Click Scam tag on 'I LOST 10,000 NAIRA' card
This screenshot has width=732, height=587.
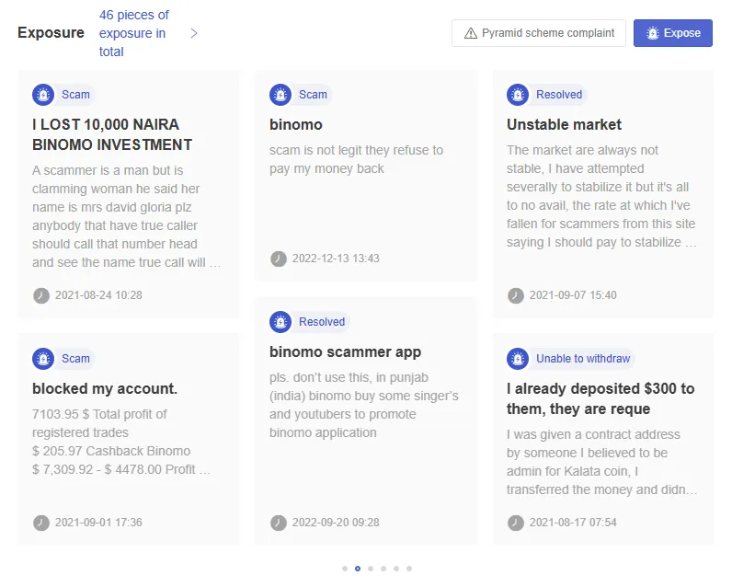pos(75,95)
